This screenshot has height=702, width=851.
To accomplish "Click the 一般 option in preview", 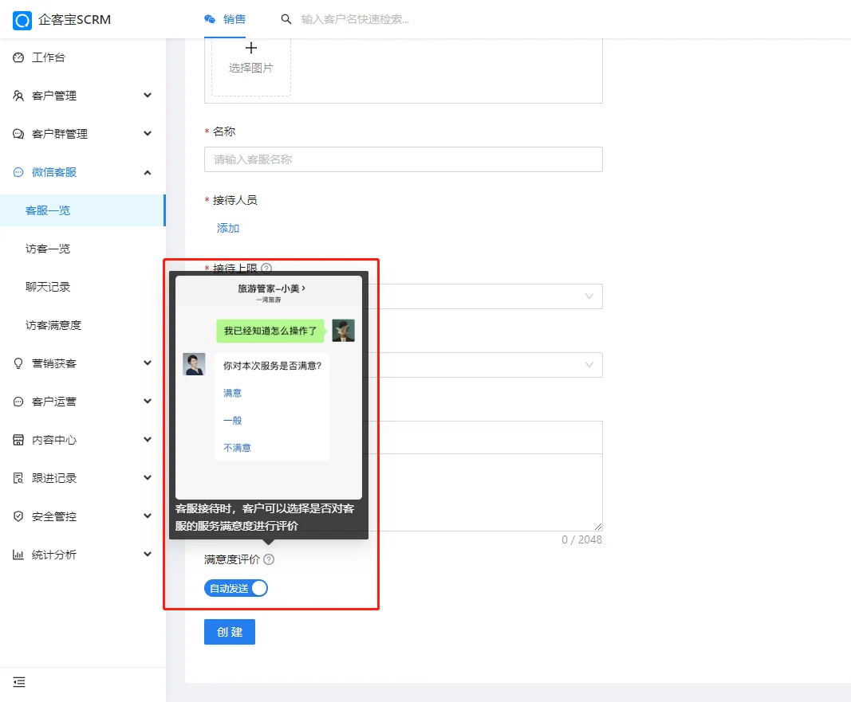I will tap(232, 421).
